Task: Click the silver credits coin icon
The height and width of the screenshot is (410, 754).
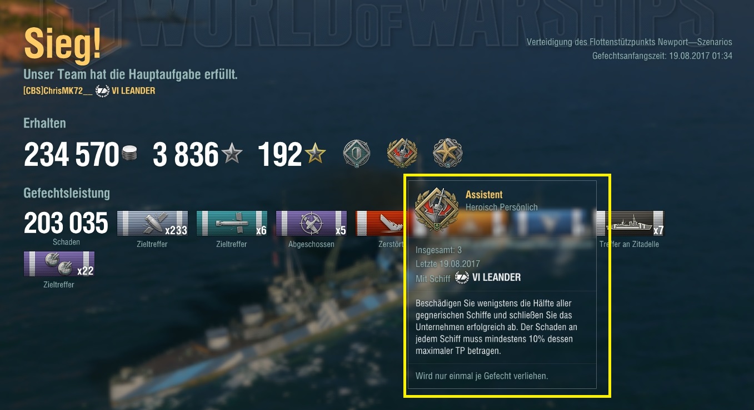Action: 129,155
